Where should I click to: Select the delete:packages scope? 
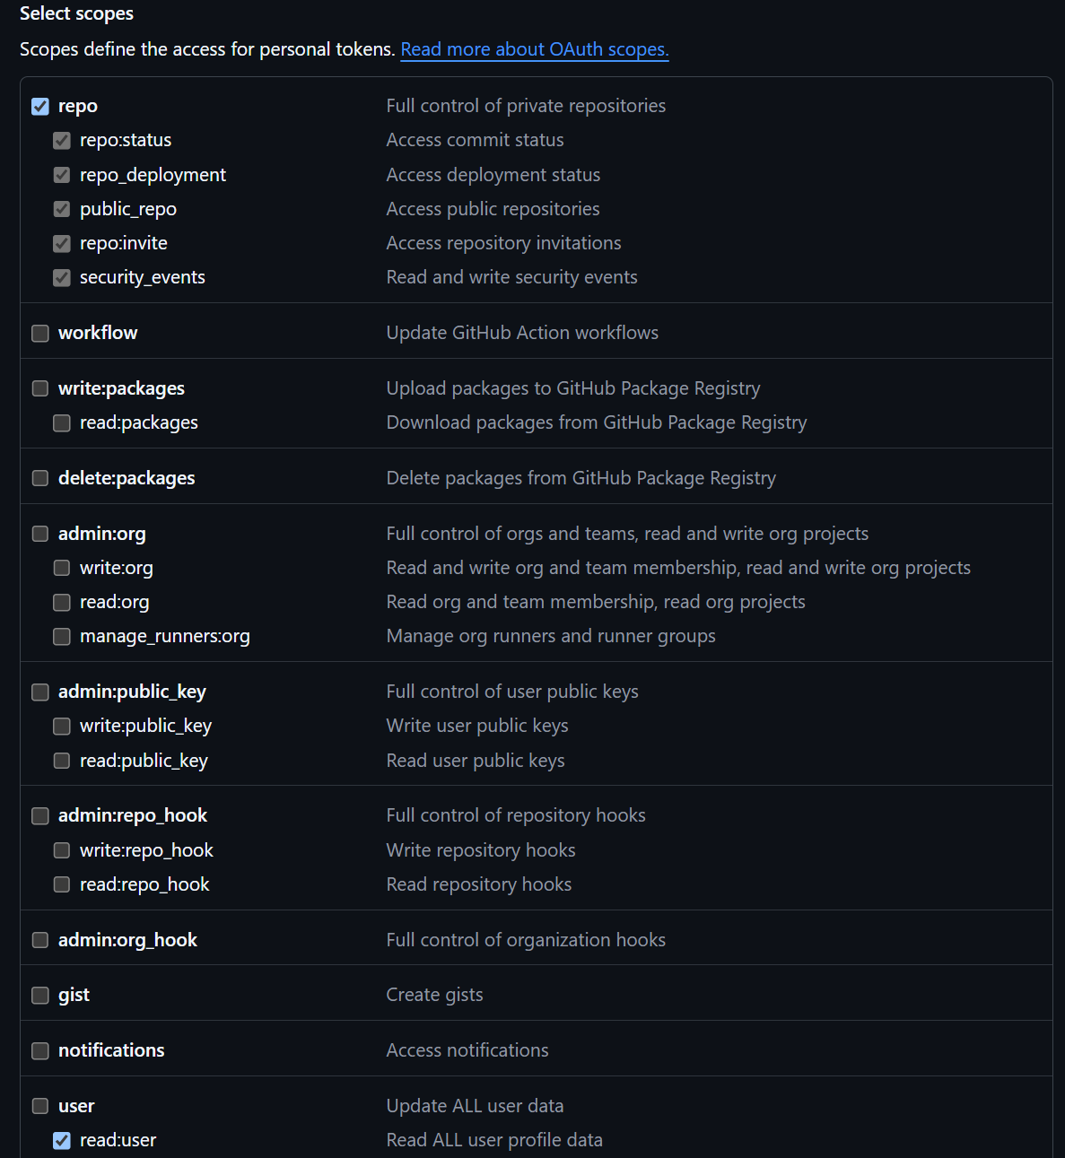pyautogui.click(x=40, y=478)
